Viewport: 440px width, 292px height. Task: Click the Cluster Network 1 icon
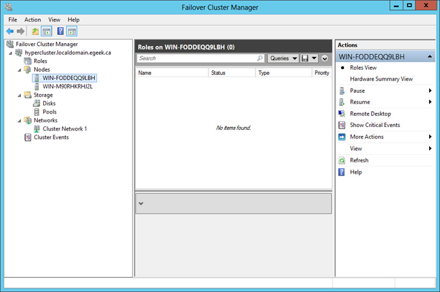[37, 128]
